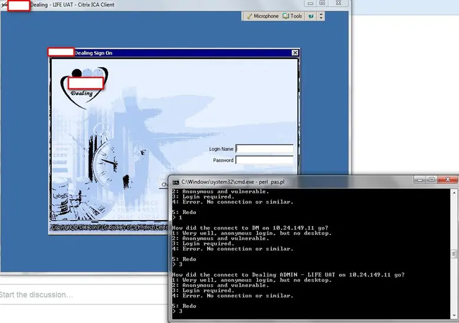The image size is (459, 323).
Task: Minimize the cmd.exe console window
Action: point(418,179)
